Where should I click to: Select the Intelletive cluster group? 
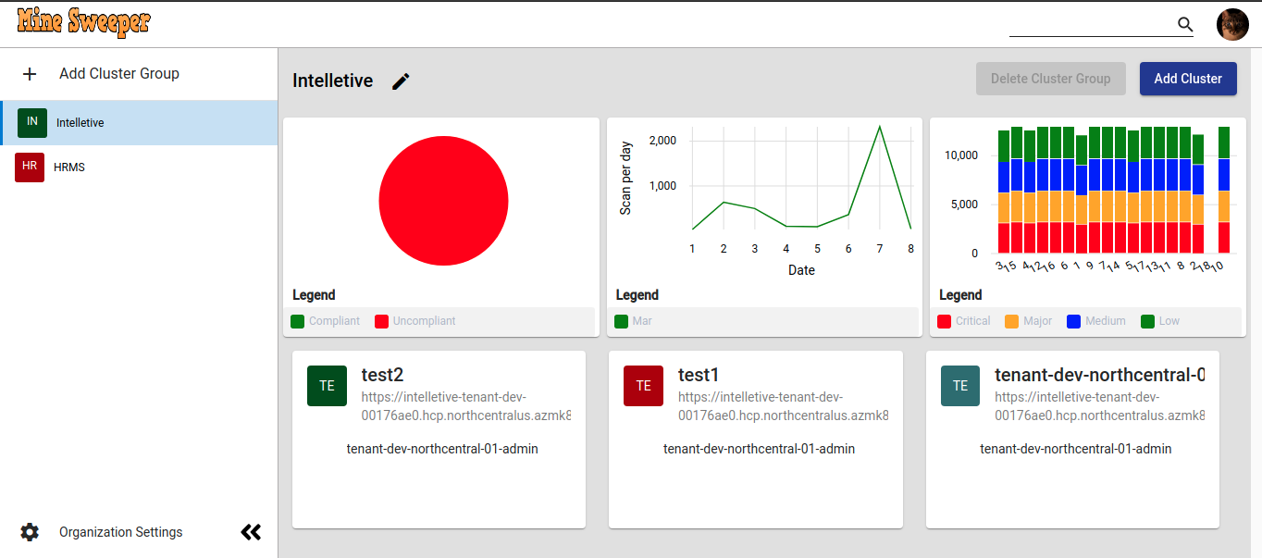tap(139, 122)
